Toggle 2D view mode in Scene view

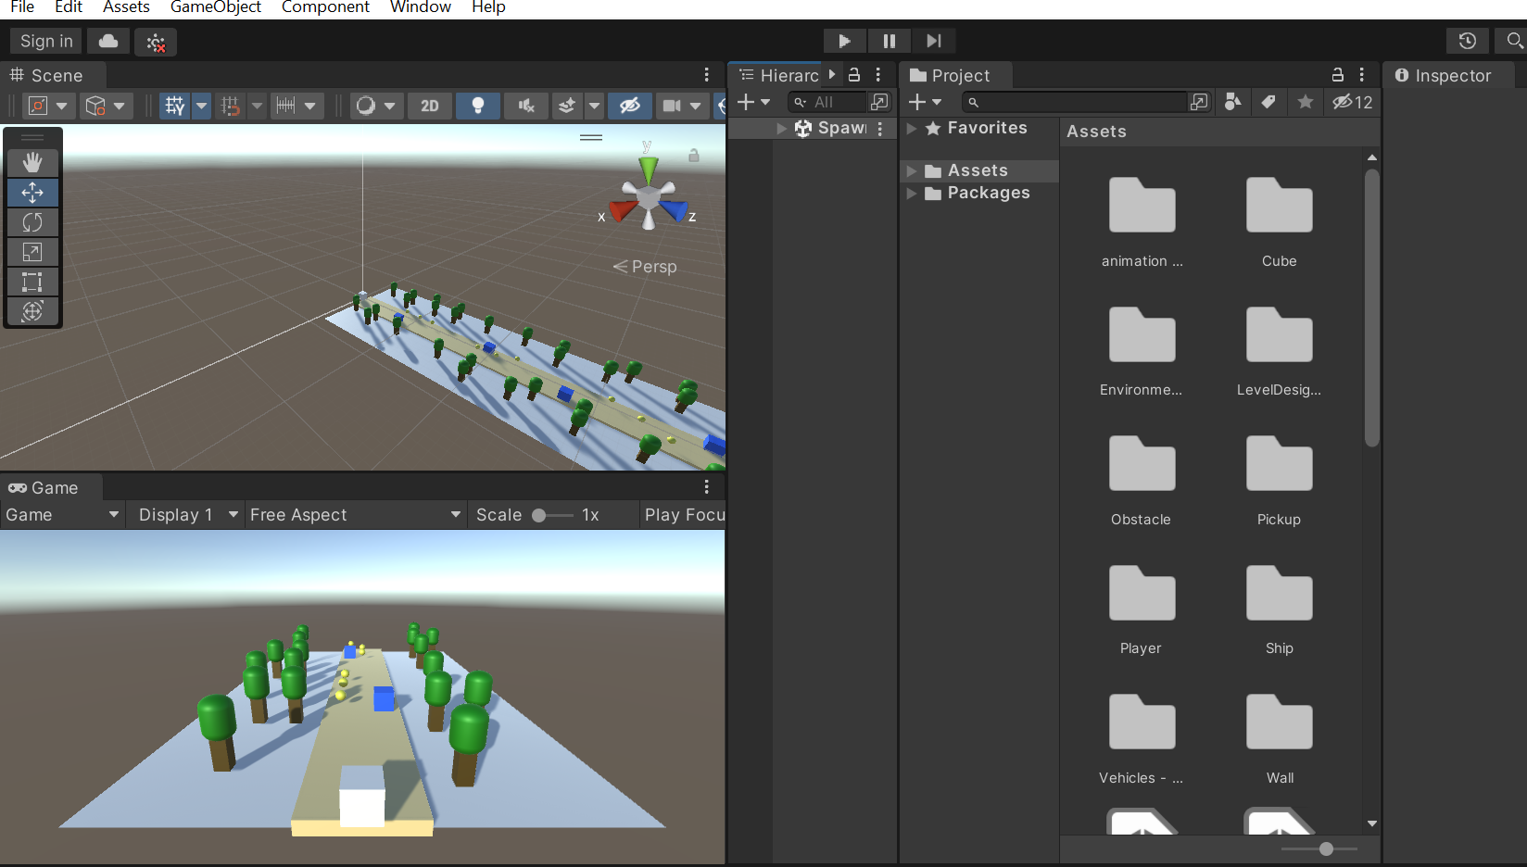(x=429, y=106)
